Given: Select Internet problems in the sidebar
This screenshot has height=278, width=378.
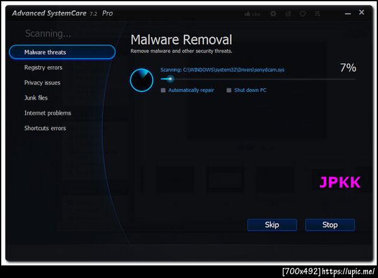Looking at the screenshot, I should [48, 113].
